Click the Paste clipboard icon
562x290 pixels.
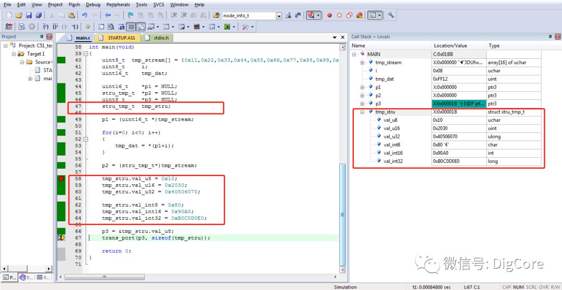[72, 16]
